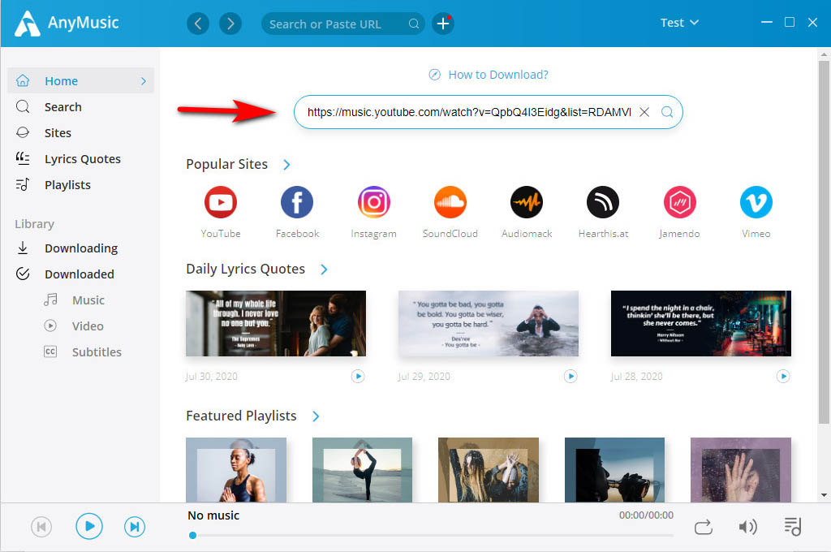Click the plus add button in header
Screen dimensions: 831x552
[443, 24]
